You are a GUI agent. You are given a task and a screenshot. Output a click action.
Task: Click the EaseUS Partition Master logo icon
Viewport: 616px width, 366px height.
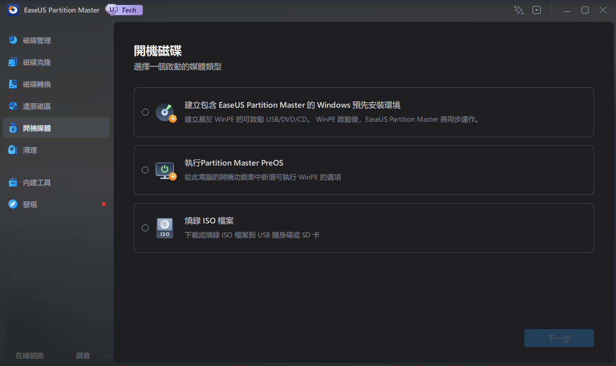(x=13, y=10)
